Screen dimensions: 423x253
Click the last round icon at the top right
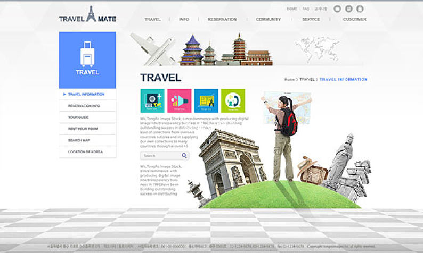point(360,9)
